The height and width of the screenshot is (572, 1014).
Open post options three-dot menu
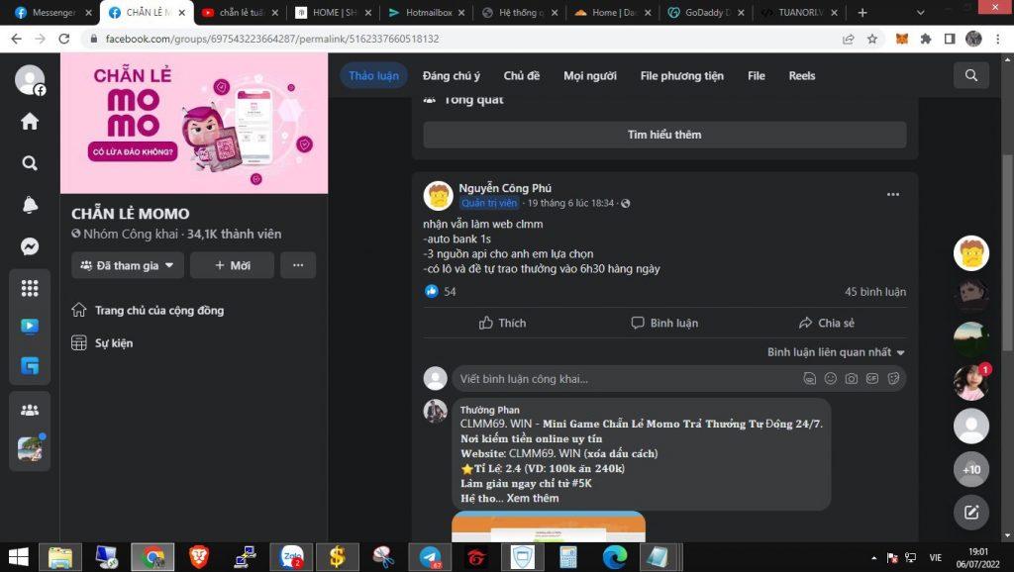point(892,195)
